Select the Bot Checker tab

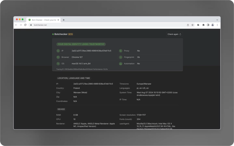coord(43,20)
